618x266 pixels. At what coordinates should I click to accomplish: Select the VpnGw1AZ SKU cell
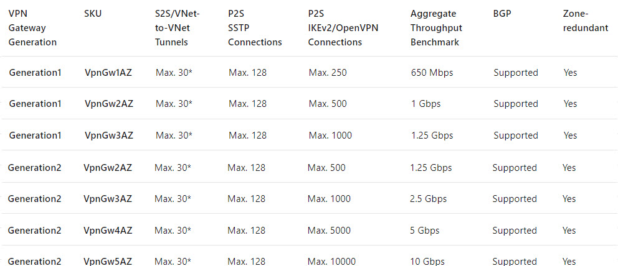tap(108, 73)
